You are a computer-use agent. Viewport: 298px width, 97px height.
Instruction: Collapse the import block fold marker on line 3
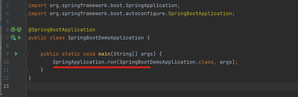click(x=26, y=6)
